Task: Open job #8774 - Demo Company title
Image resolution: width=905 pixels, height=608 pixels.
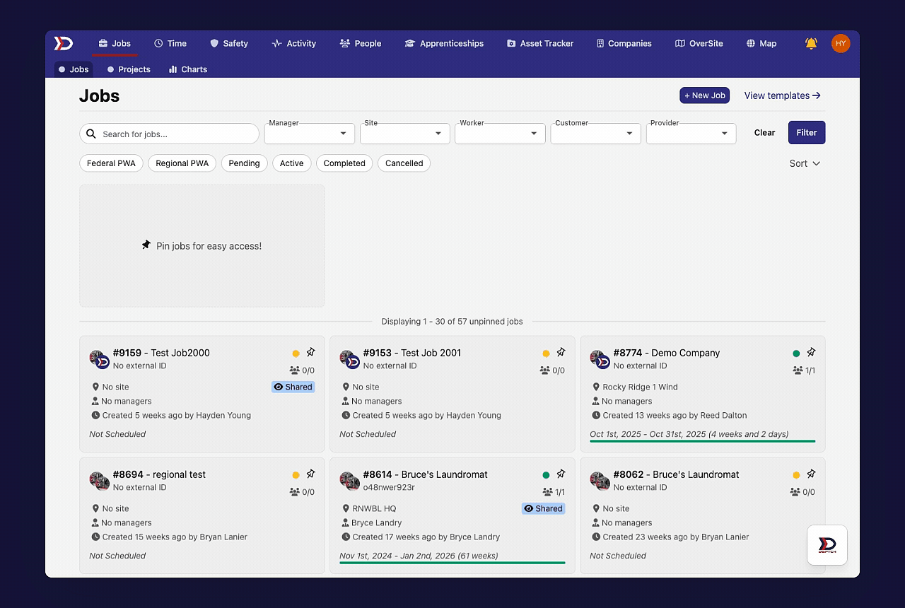Action: tap(667, 353)
